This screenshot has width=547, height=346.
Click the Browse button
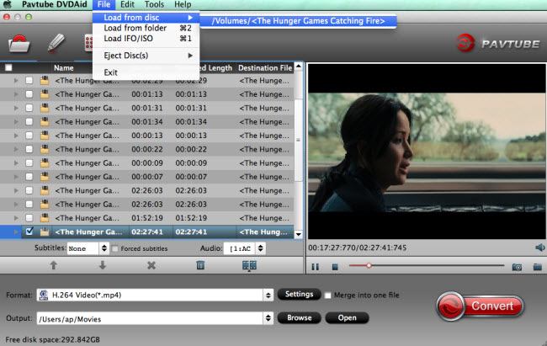299,317
